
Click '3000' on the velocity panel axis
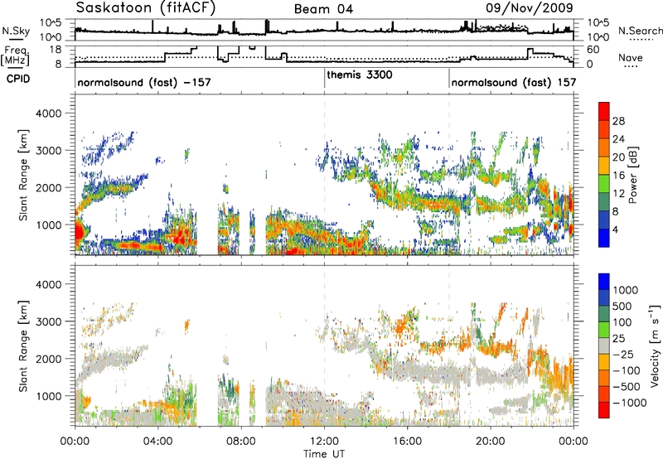[x=49, y=321]
